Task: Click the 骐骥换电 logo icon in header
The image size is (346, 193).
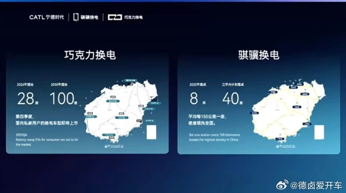Action: [76, 17]
